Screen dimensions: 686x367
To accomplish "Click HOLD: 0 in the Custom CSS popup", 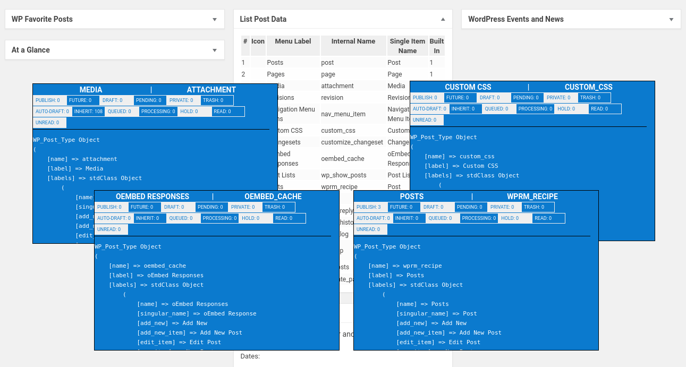I will point(571,109).
